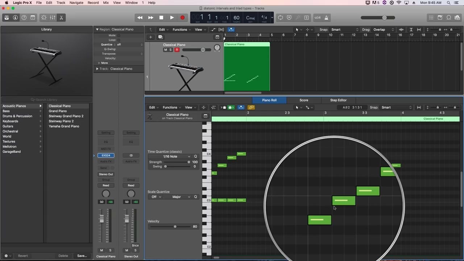Click the tempo value 60
The image size is (464, 261).
(x=236, y=17)
